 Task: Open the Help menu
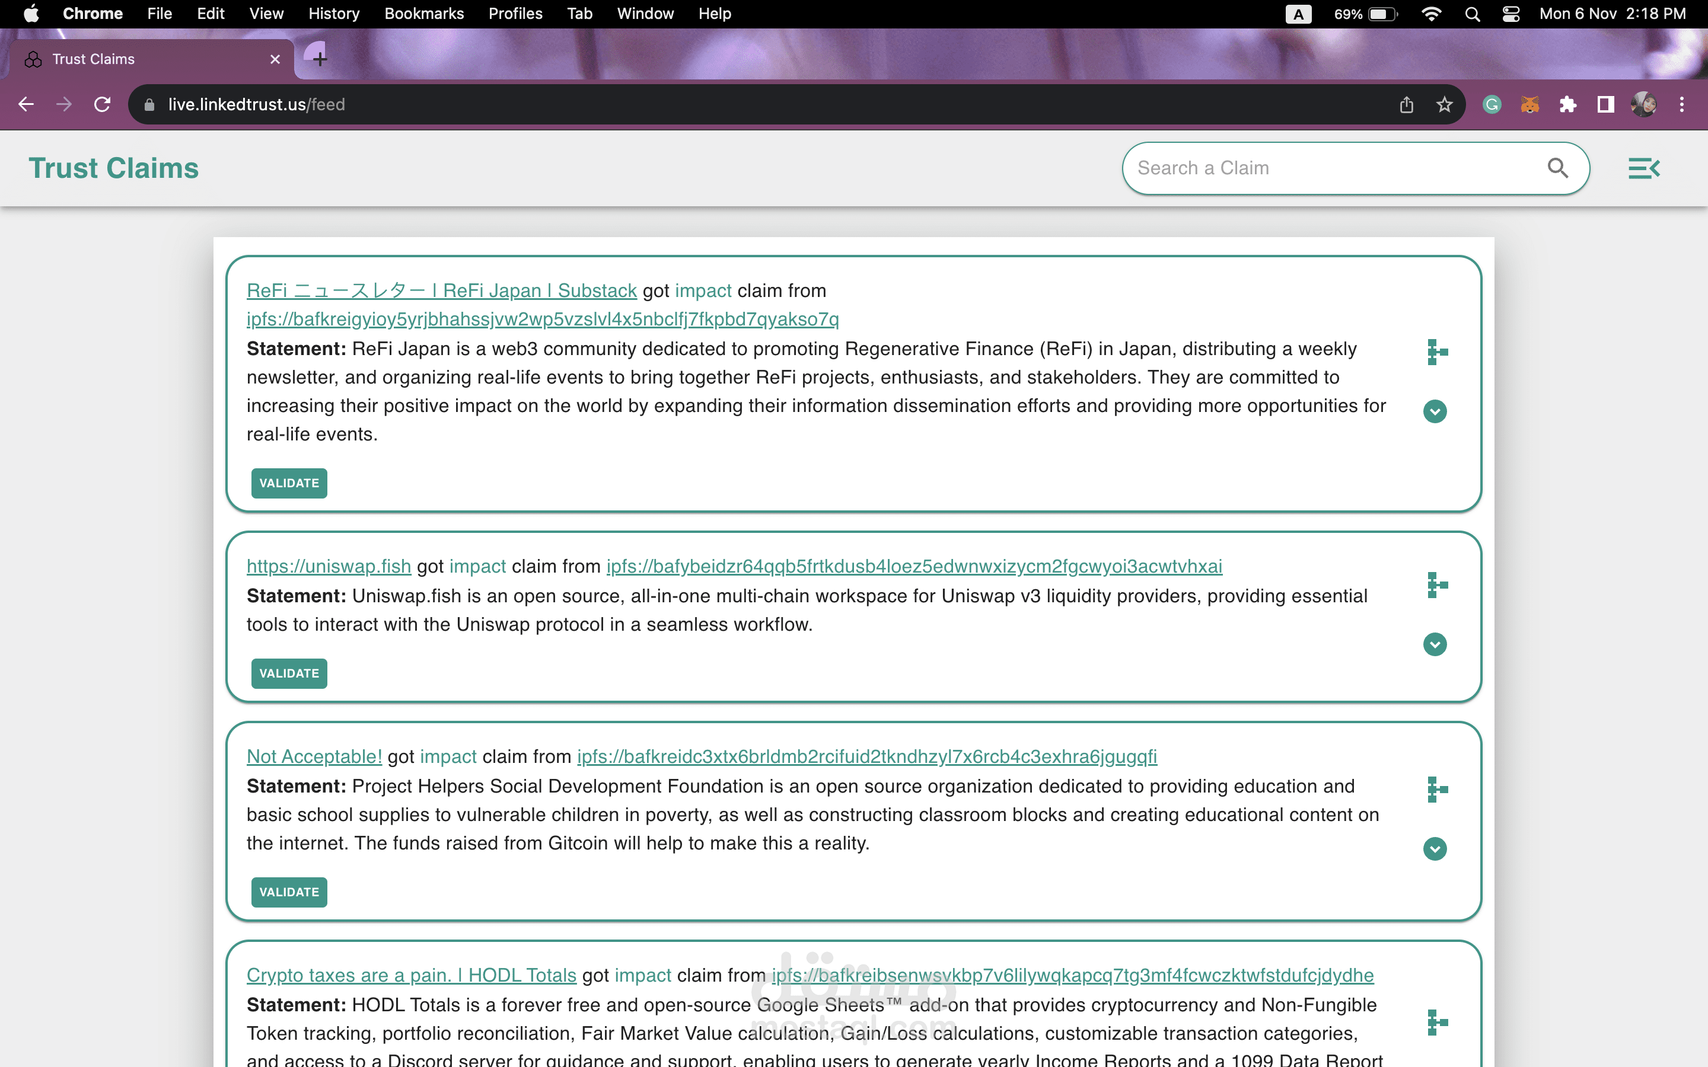(x=714, y=14)
